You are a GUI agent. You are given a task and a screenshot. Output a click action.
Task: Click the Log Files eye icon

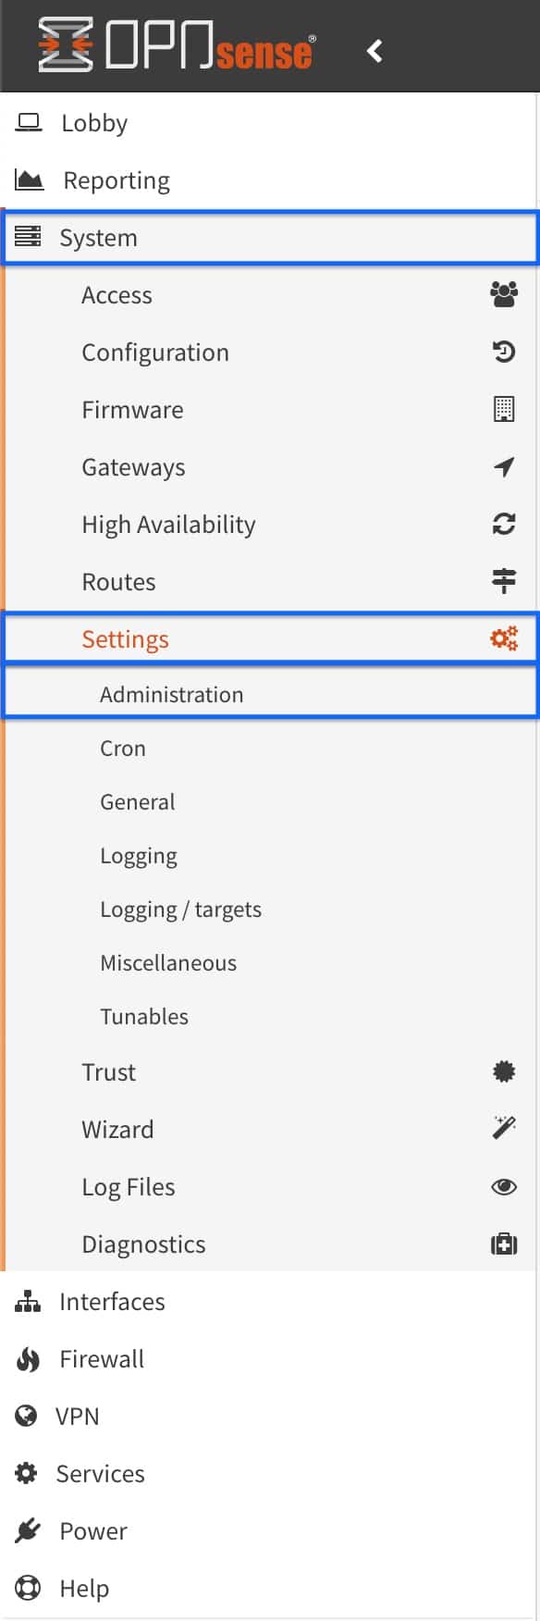pyautogui.click(x=504, y=1186)
